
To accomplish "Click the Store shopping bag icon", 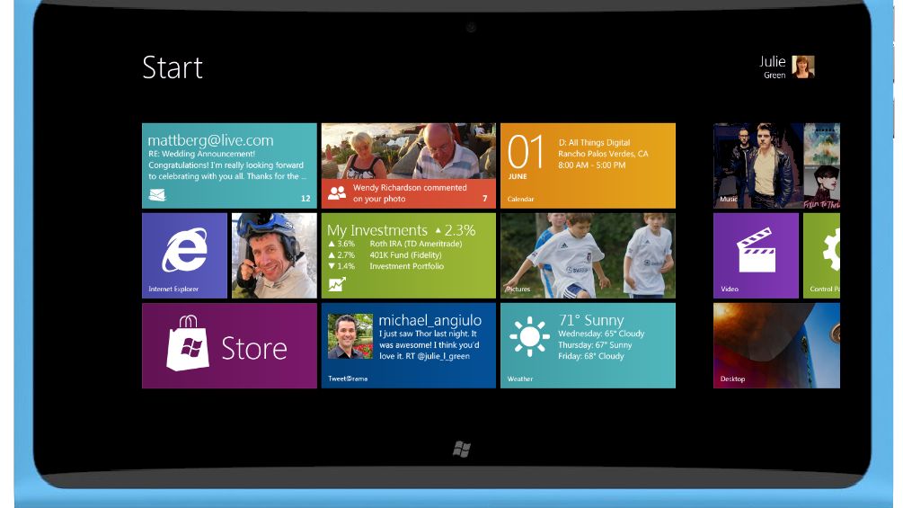I will tap(187, 343).
